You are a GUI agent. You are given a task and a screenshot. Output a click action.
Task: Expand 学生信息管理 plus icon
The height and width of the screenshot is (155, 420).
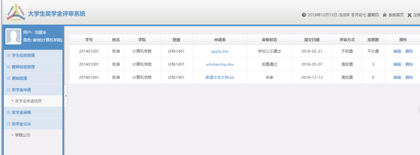click(8, 55)
